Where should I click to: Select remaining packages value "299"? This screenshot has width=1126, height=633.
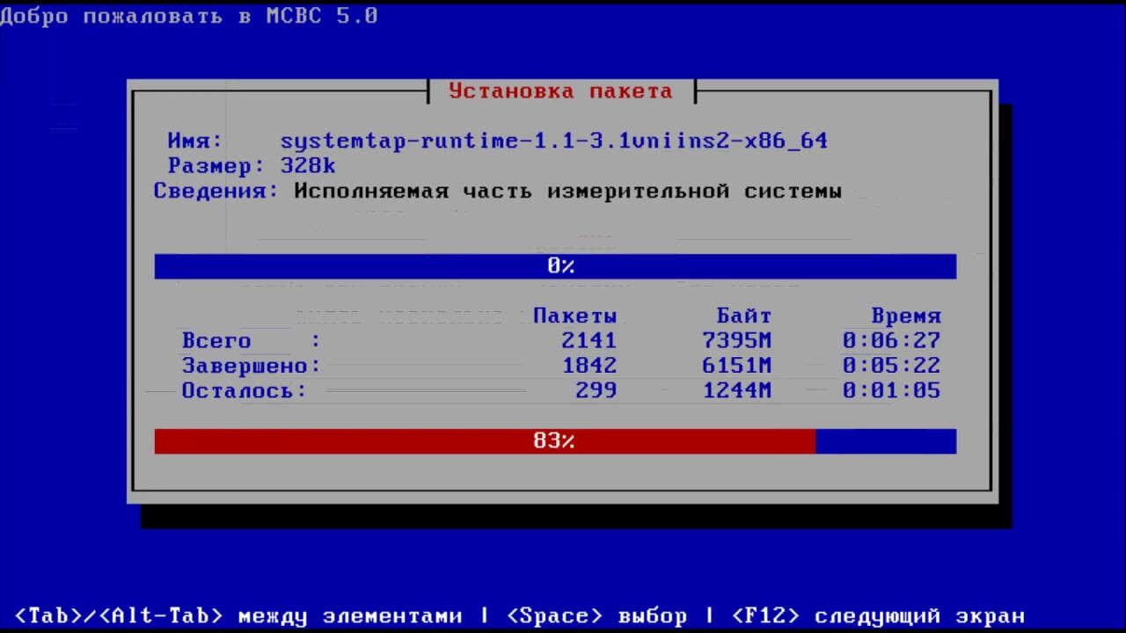pos(596,390)
